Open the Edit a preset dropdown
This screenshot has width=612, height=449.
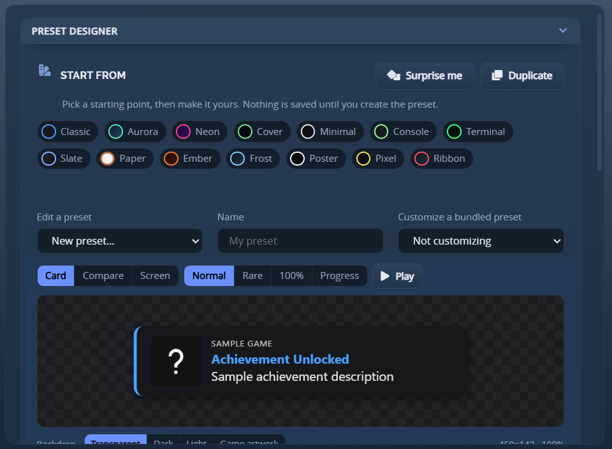[x=120, y=241]
